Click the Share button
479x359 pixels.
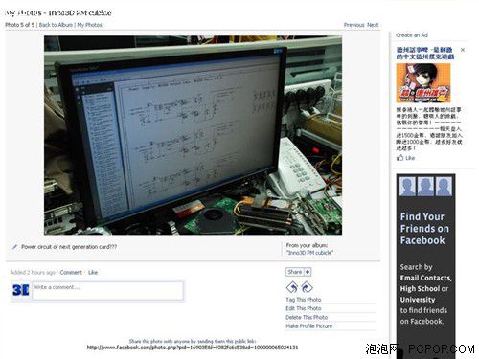295,272
